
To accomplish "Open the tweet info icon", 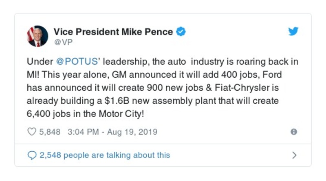I will [x=294, y=132].
